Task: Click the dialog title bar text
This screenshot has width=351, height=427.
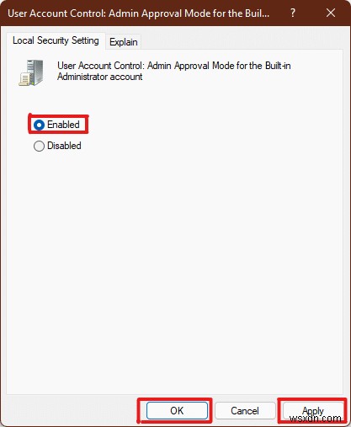Action: point(138,13)
